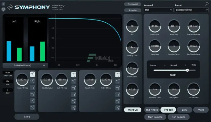Select the highlighted filter shape beside Early Filt Freq
The image size is (211, 122).
pos(74,75)
